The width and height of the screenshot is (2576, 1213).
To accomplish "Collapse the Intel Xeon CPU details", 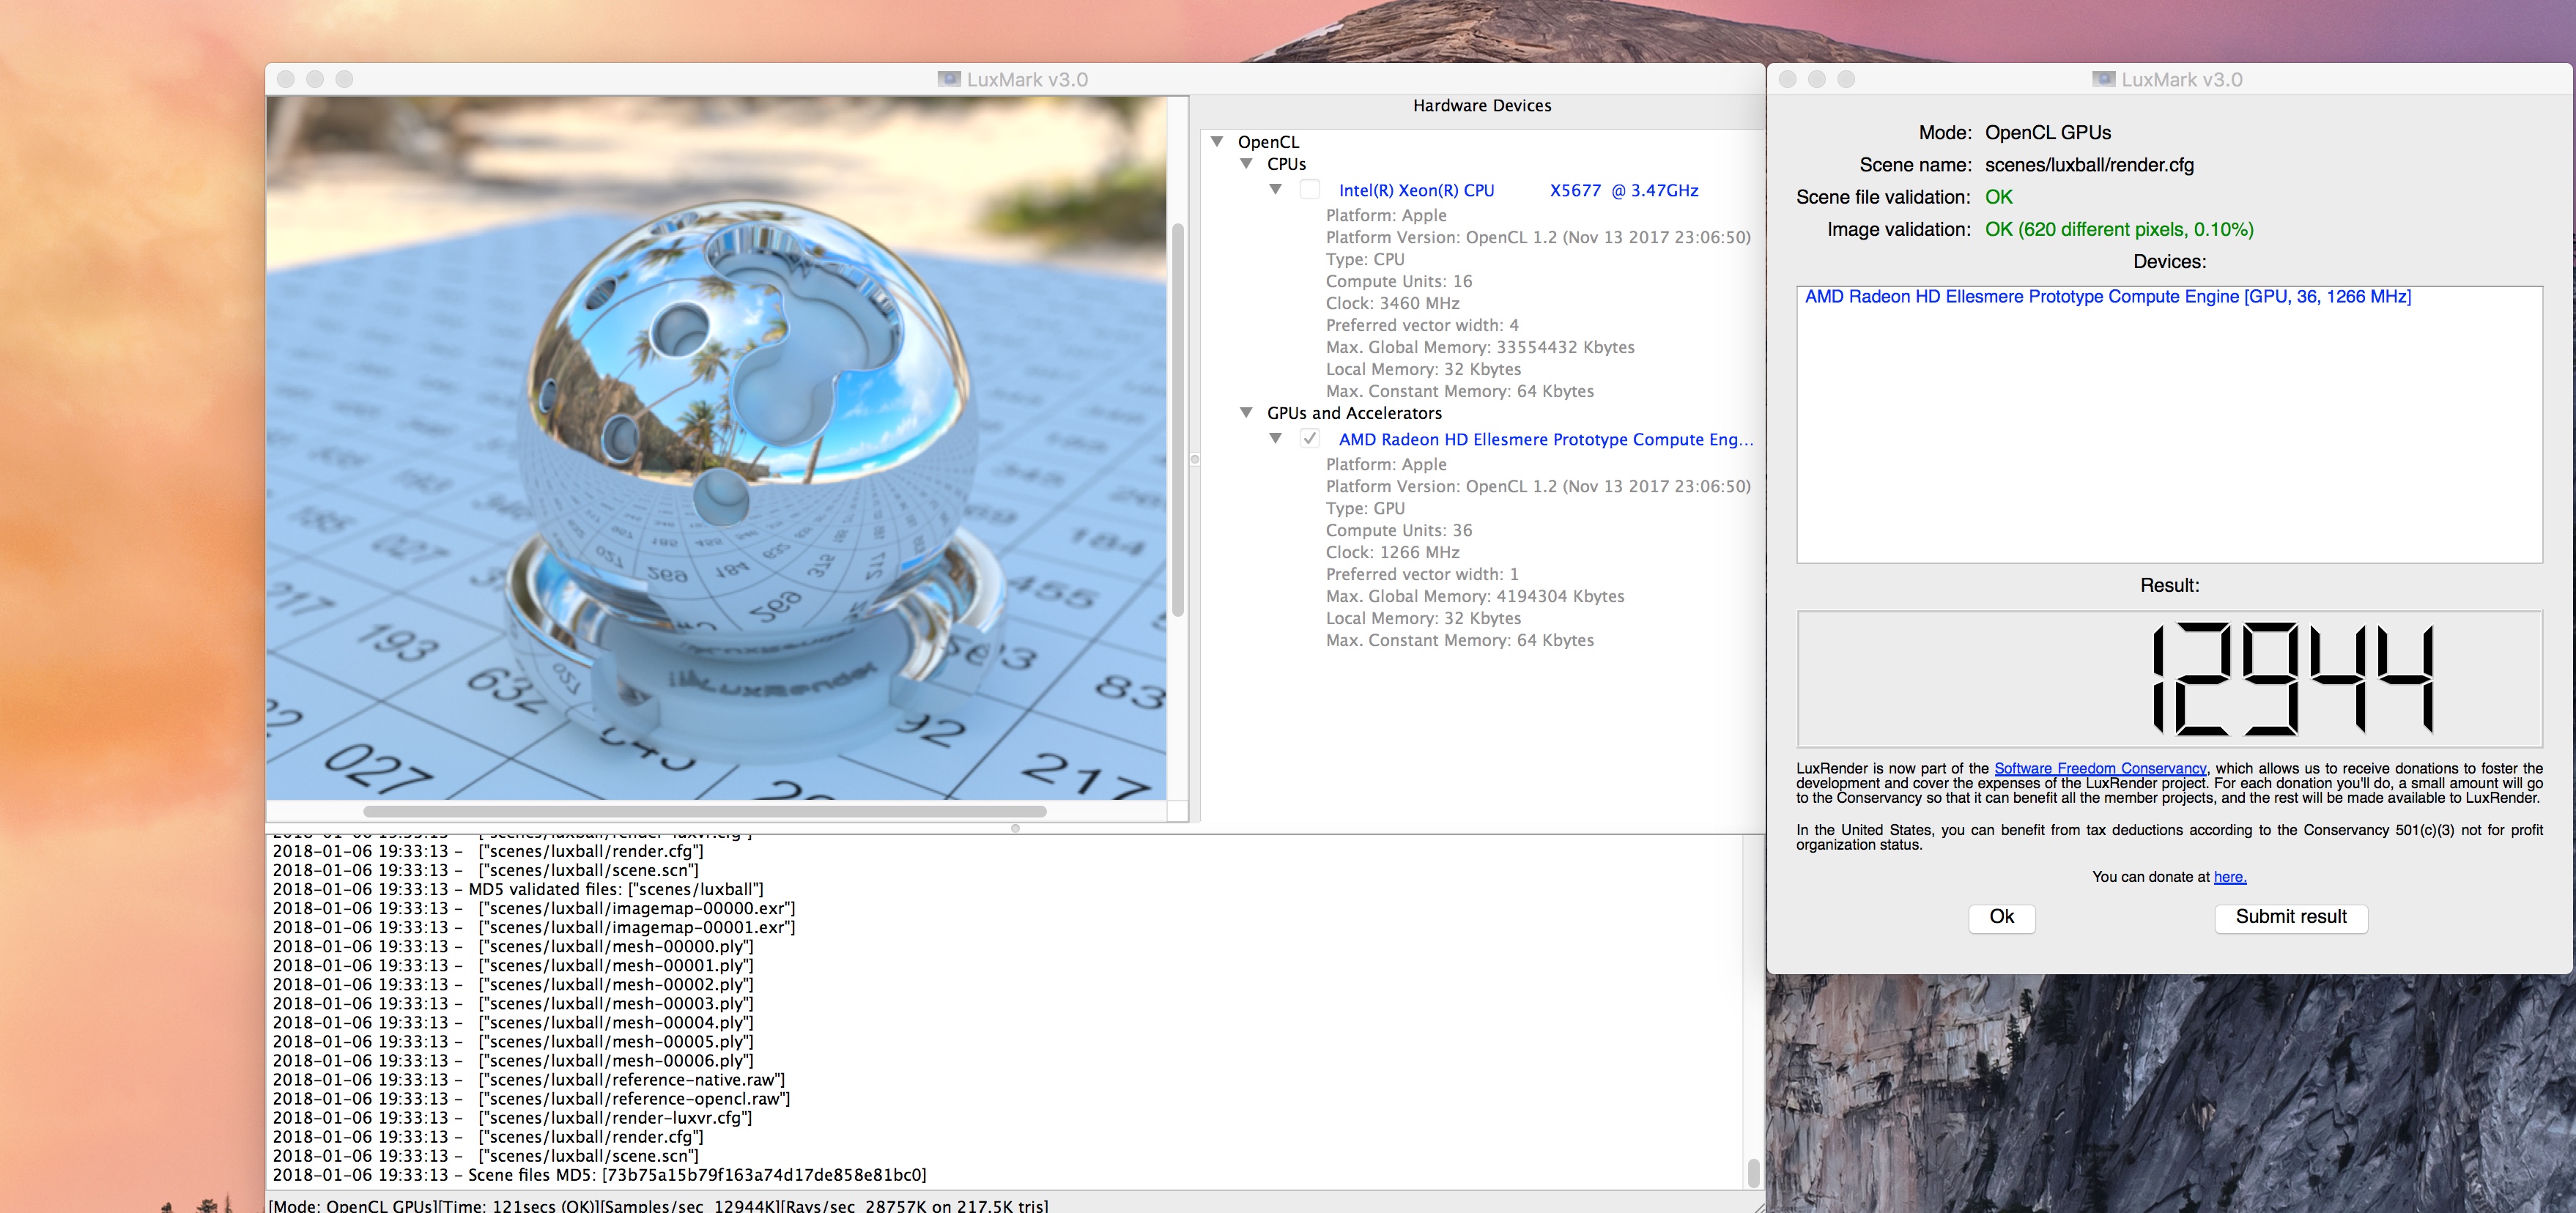I will click(x=1276, y=190).
